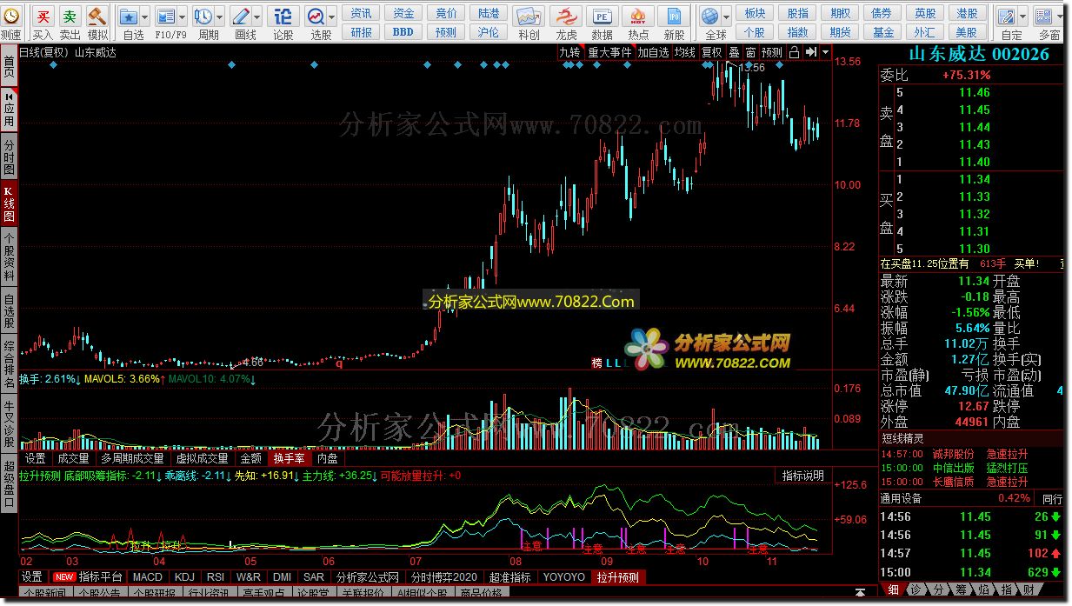Click the first blue diamond event marker atop chart
This screenshot has width=1072, height=606.
tap(53, 65)
